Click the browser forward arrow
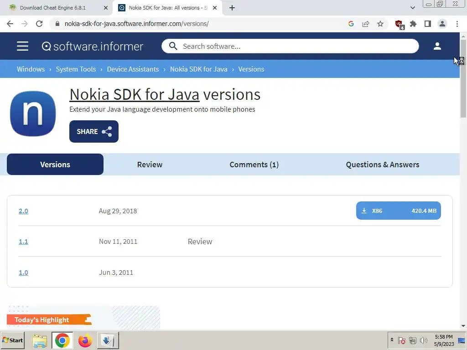Image resolution: width=467 pixels, height=350 pixels. 25,24
